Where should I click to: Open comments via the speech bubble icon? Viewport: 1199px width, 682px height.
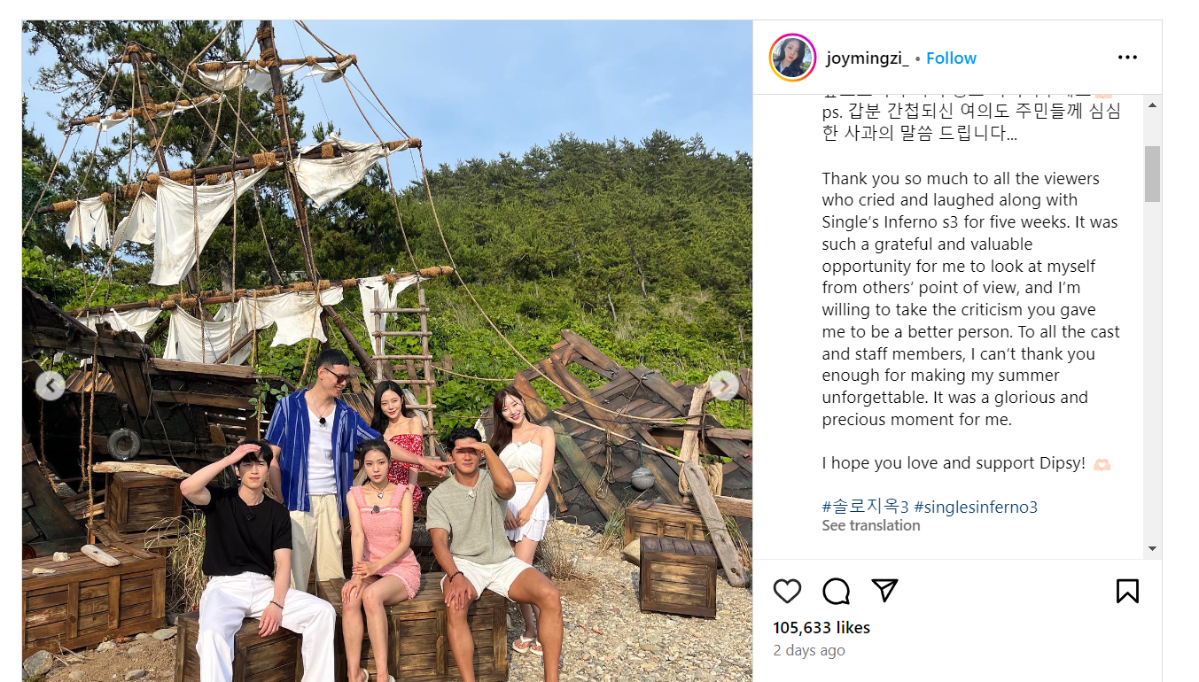[x=836, y=591]
